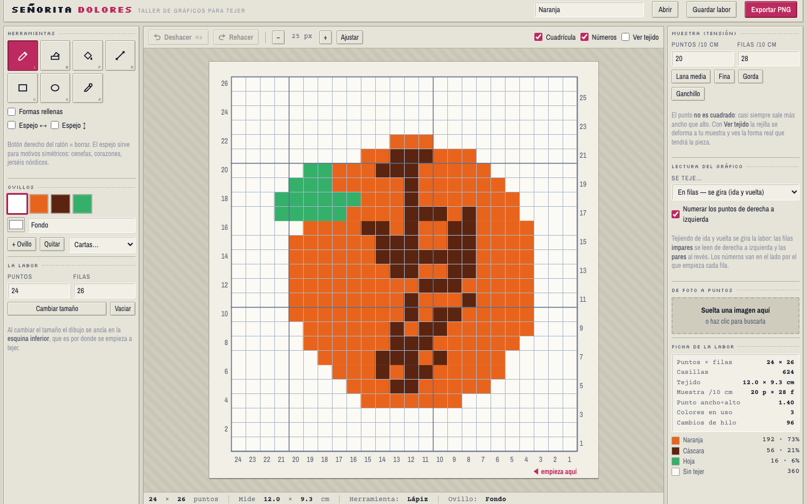Click the project name field Naranja
This screenshot has height=504, width=807.
[589, 10]
